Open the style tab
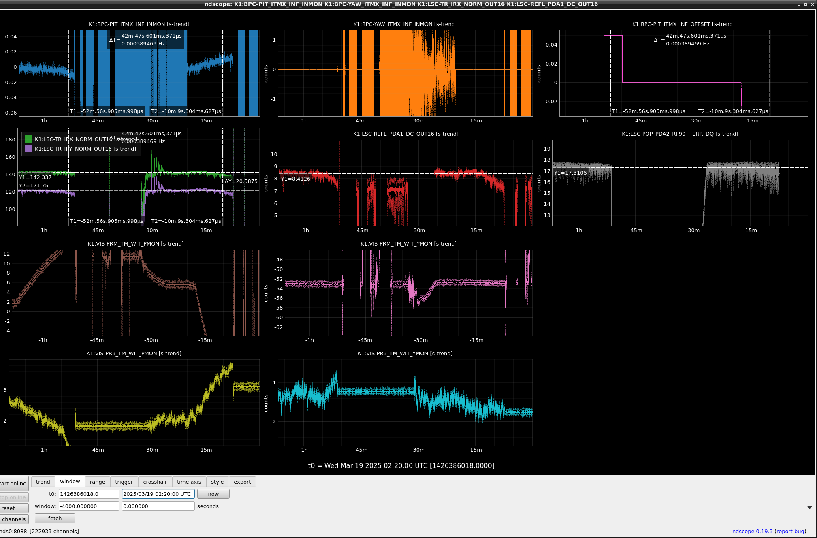The image size is (817, 538). click(218, 482)
